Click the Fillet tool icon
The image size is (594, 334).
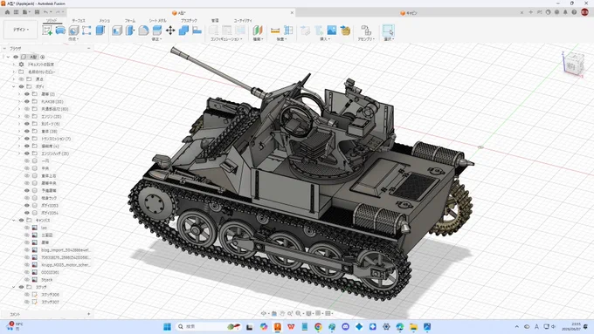click(x=143, y=31)
